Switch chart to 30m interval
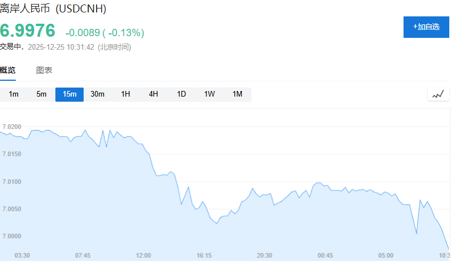Viewport: 451px width, 261px height. (x=97, y=94)
